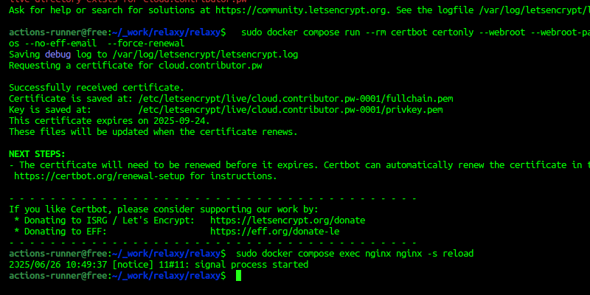Click '--force-renewal' option text
This screenshot has height=295, width=590.
146,44
